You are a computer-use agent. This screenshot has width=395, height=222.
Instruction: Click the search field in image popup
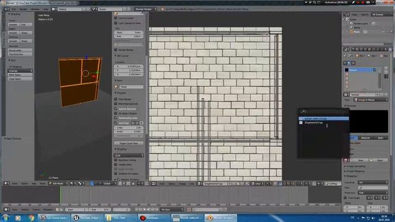click(x=323, y=112)
